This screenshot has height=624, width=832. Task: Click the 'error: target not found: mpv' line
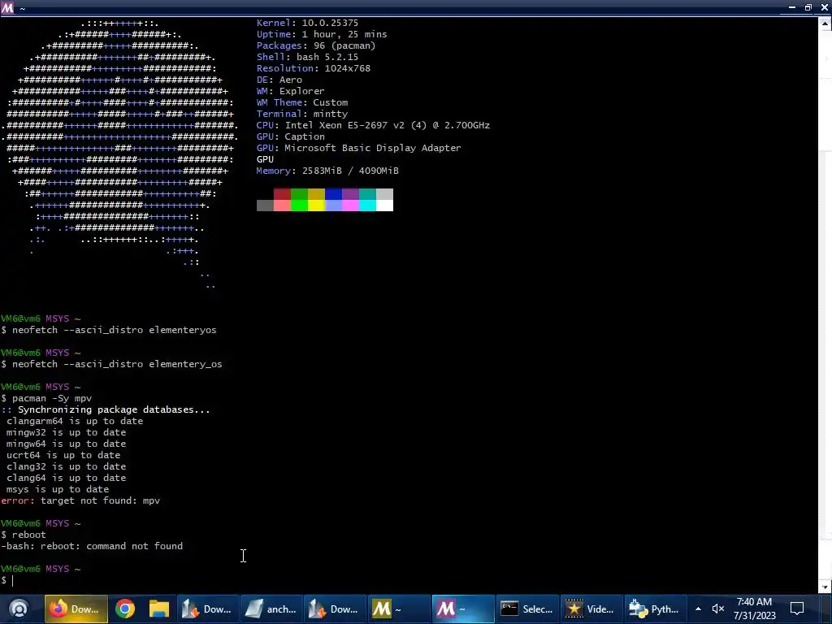(80, 500)
